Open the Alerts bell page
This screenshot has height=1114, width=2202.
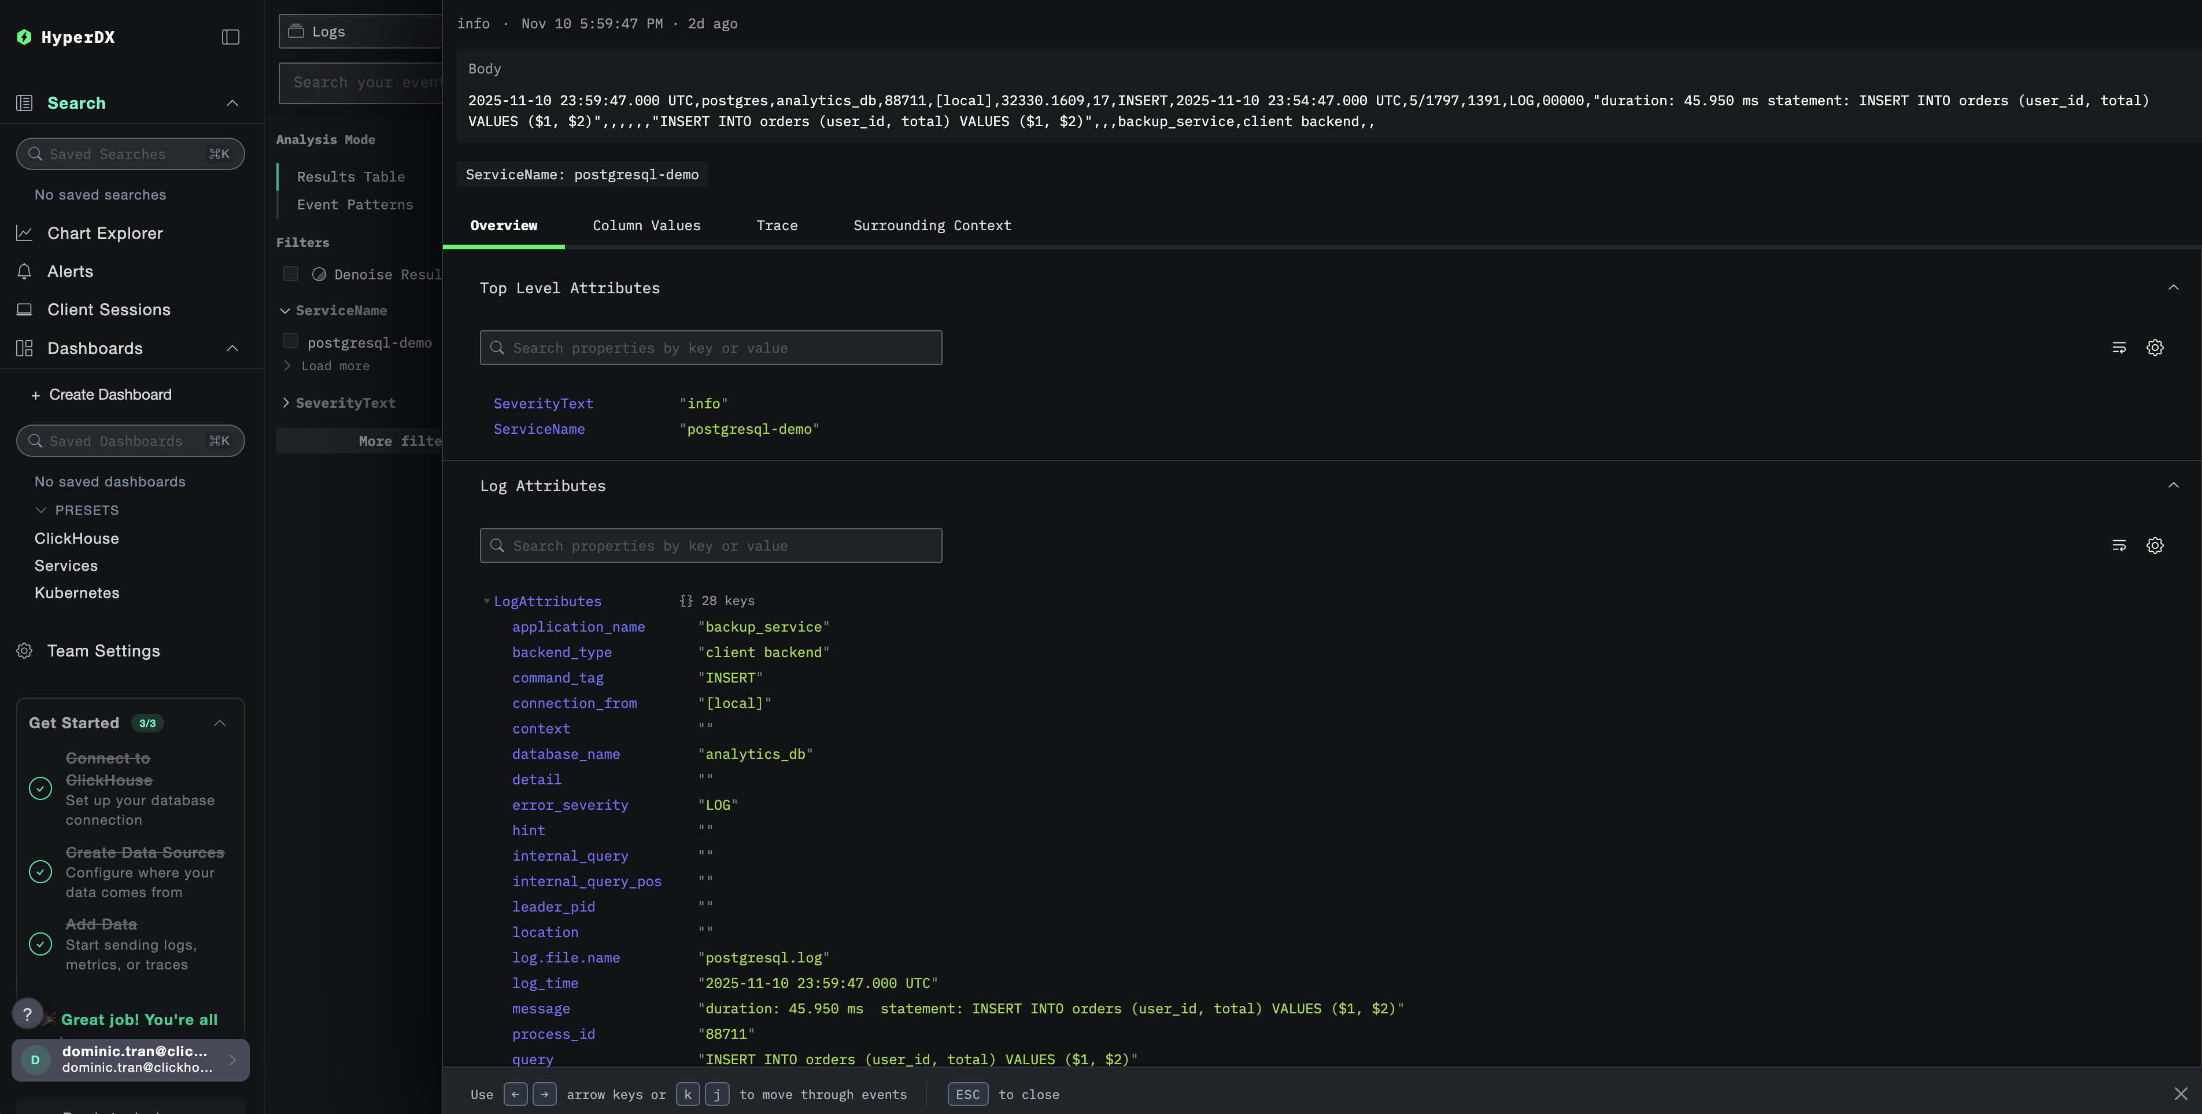[69, 272]
